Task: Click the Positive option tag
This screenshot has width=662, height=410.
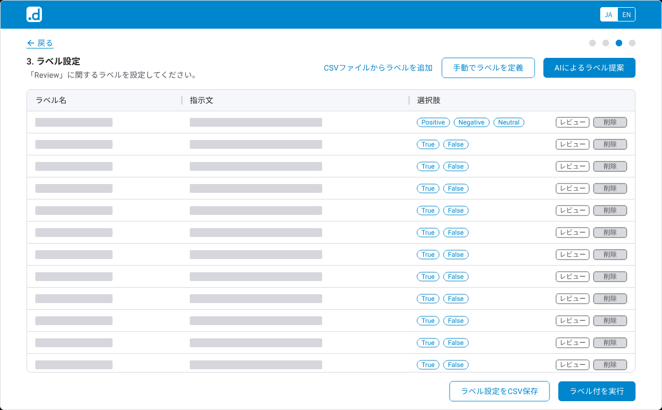Action: [x=433, y=122]
